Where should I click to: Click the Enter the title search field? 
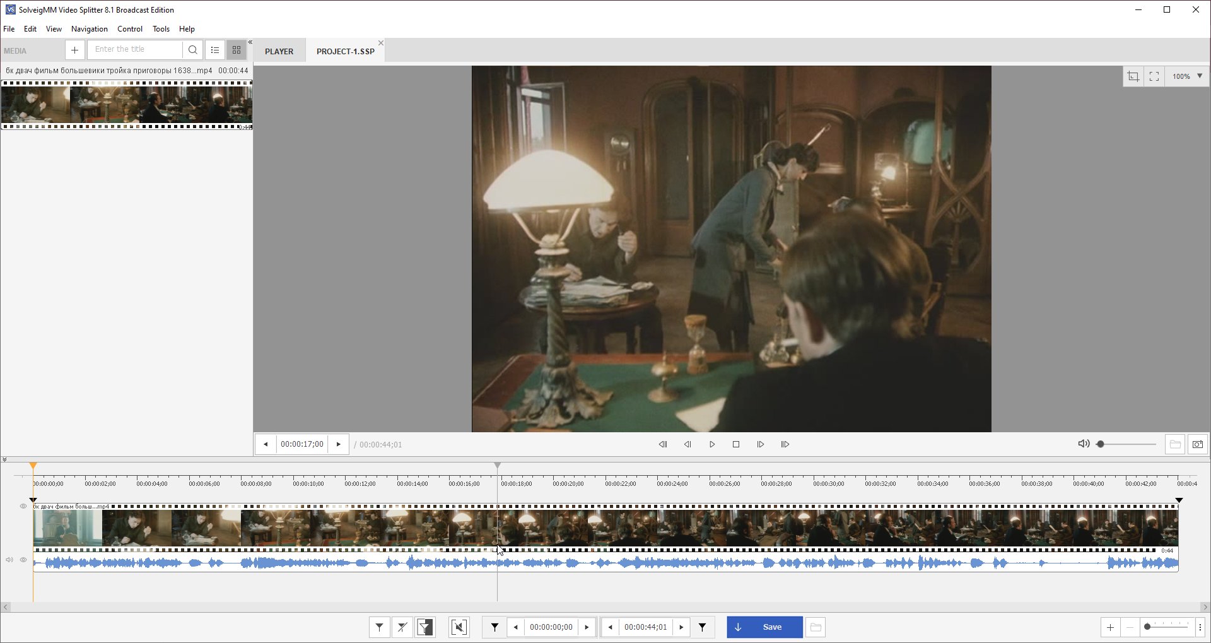[x=135, y=49]
